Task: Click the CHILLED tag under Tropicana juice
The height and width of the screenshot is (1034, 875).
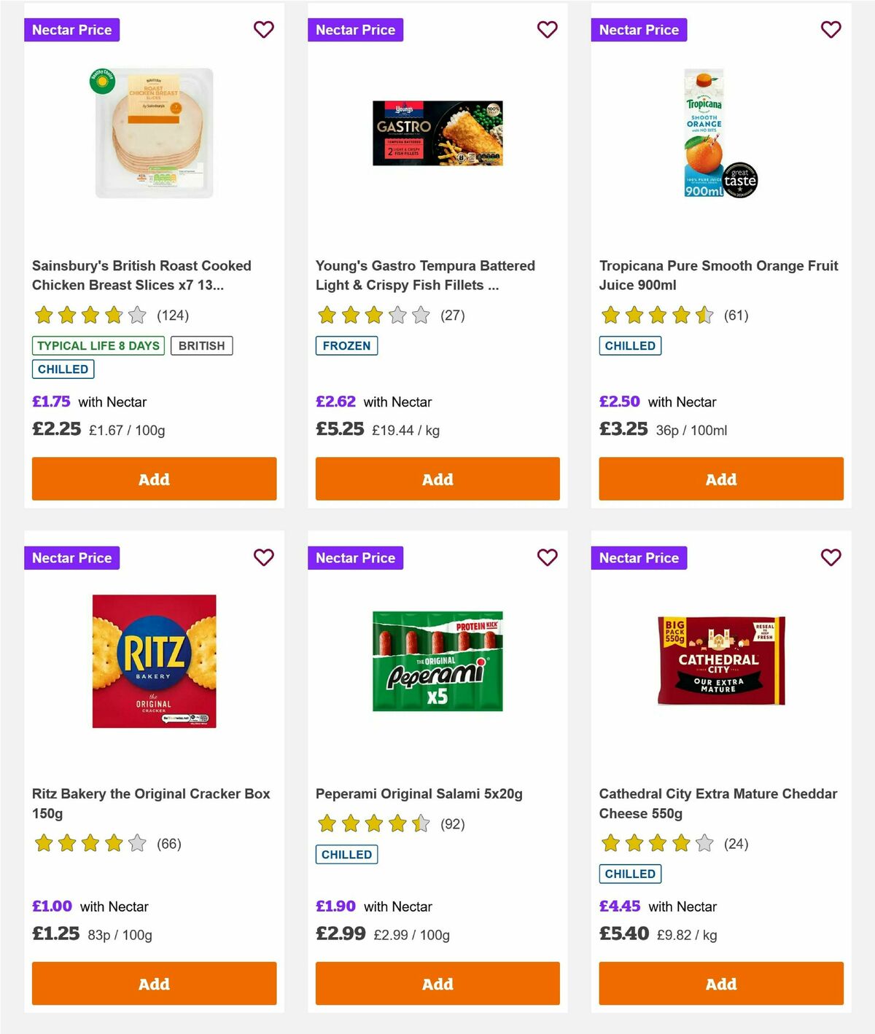Action: (x=630, y=345)
